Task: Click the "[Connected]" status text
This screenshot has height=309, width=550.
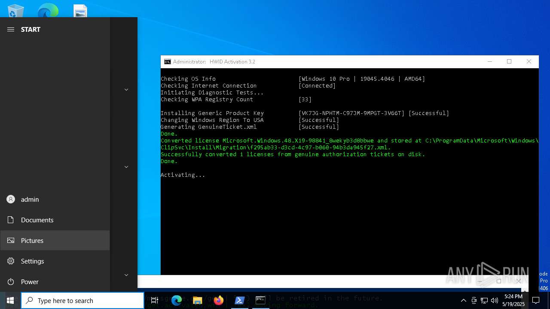Action: coord(317,86)
